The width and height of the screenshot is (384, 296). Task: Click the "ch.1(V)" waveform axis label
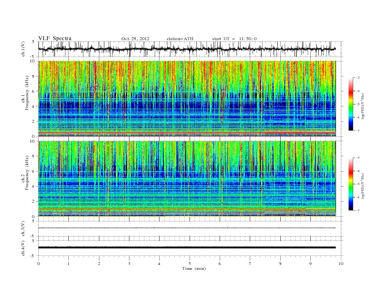point(23,49)
